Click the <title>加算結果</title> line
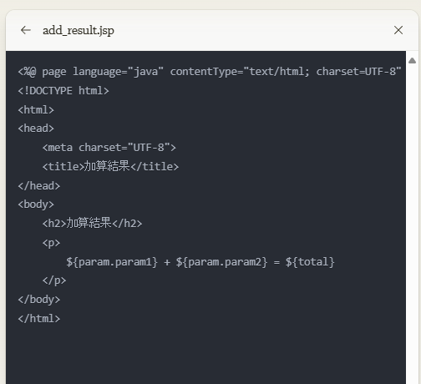The width and height of the screenshot is (421, 384). [110, 166]
